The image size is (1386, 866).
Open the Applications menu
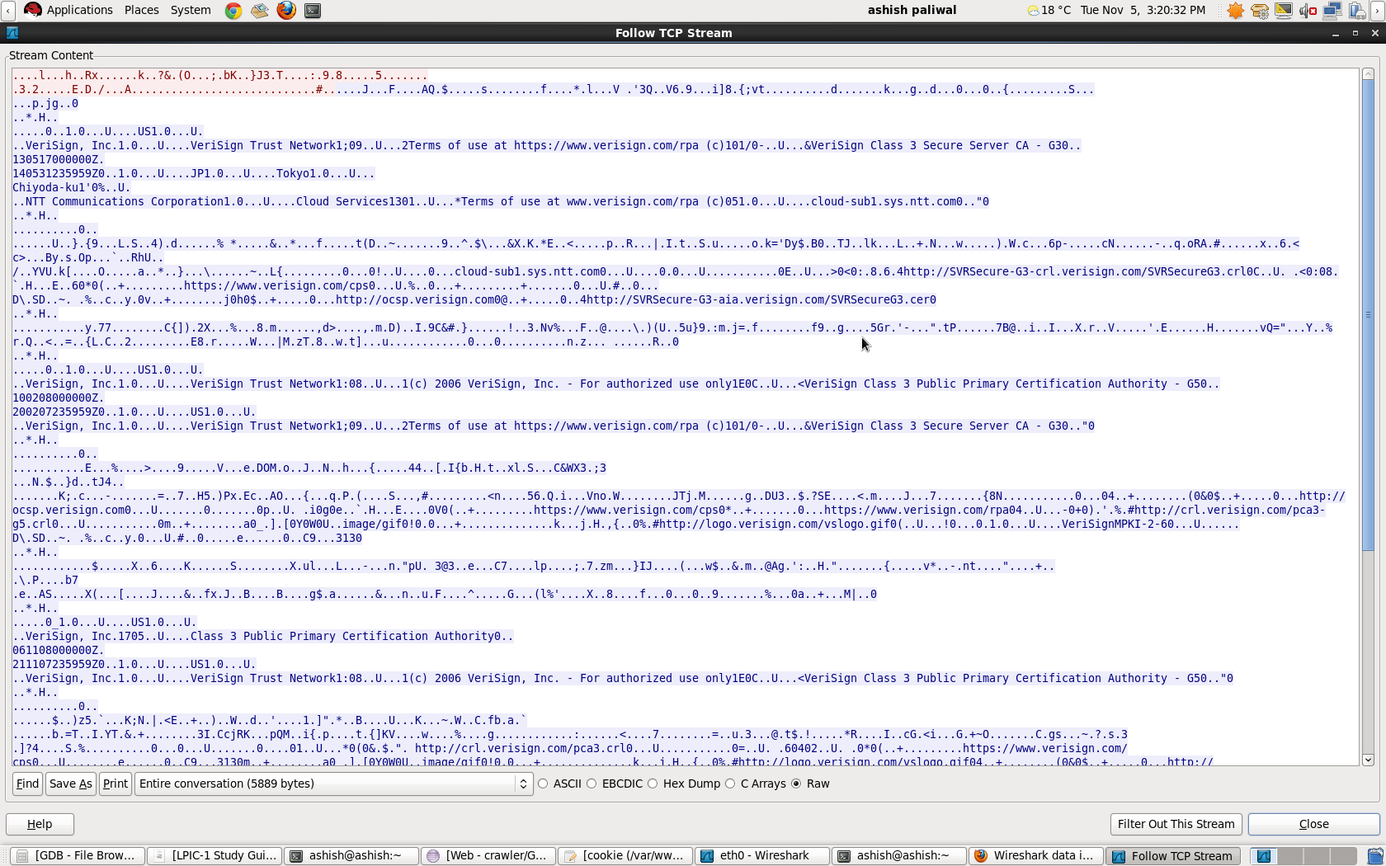coord(79,10)
